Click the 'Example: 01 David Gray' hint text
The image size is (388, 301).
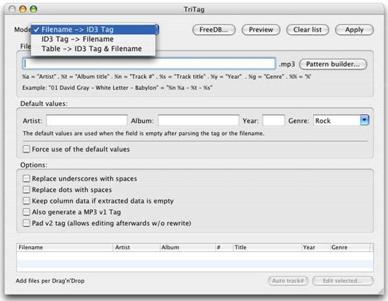[118, 88]
